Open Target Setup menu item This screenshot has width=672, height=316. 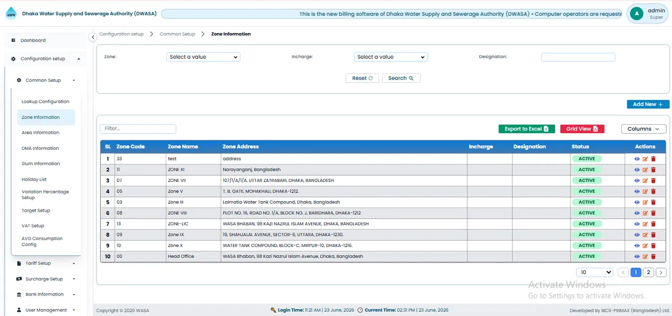(36, 211)
